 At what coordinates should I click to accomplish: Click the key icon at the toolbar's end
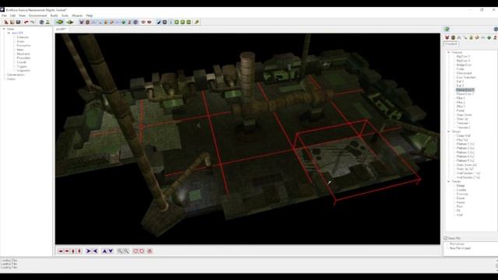click(197, 23)
